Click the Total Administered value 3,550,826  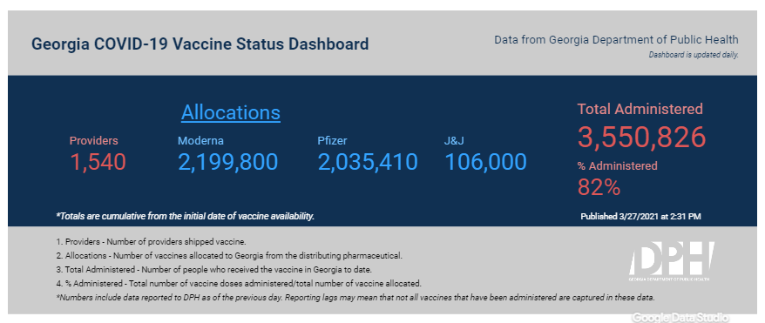click(642, 137)
